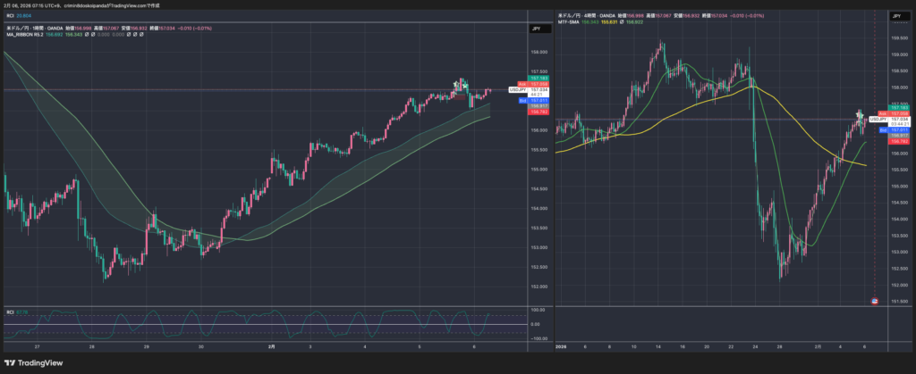The height and width of the screenshot is (374, 916).
Task: Click the USDJPY symbol tag on left chart
Action: 516,89
